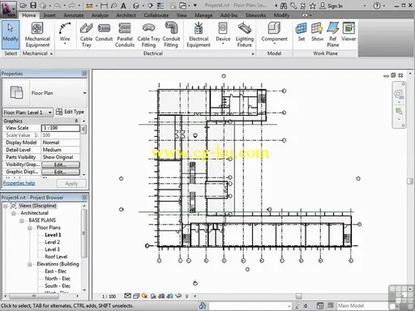Start Parallel Conduits tool
This screenshot has width=415, height=311.
coord(125,34)
